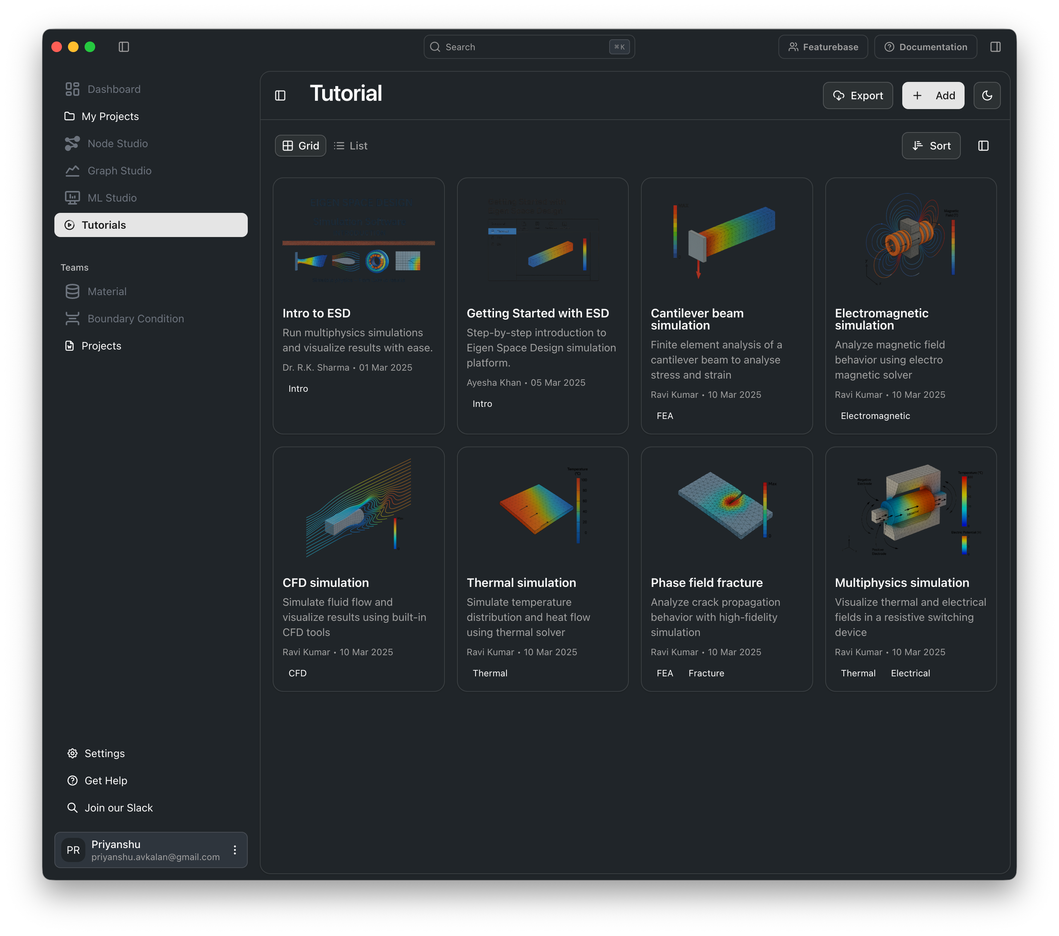1059x936 pixels.
Task: Open Settings in the sidebar
Action: tap(151, 753)
